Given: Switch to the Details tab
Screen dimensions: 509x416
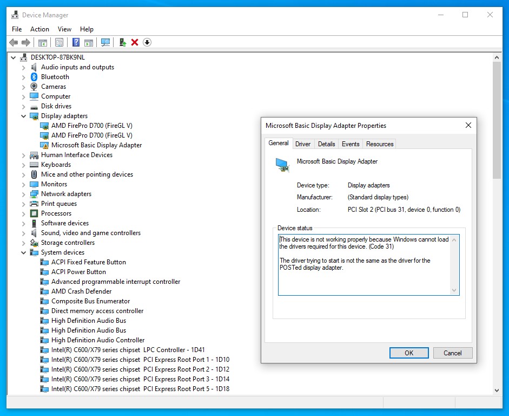Looking at the screenshot, I should coord(326,144).
